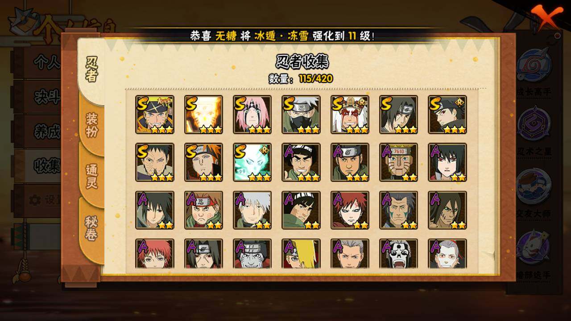Click the orange-haired Pain S-rank portrait

tap(203, 162)
